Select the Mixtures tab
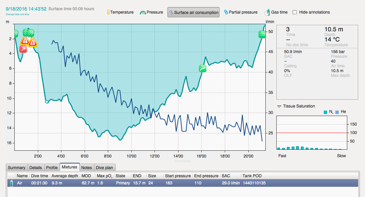The image size is (365, 197). tap(70, 167)
